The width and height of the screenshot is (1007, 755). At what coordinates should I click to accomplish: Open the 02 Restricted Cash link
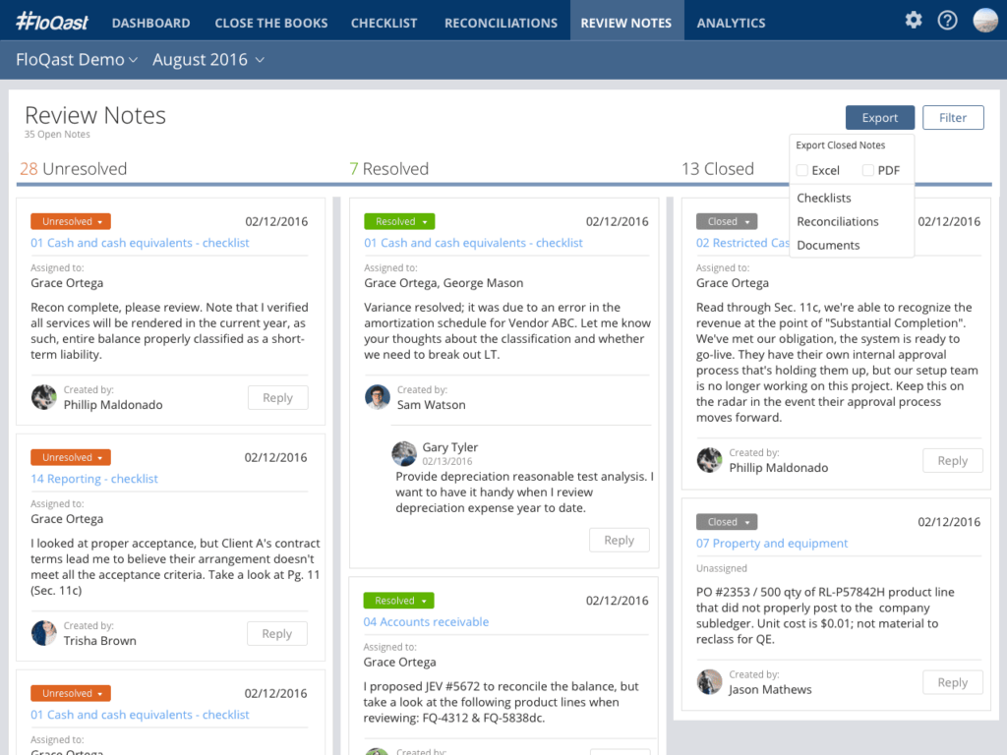pyautogui.click(x=743, y=243)
